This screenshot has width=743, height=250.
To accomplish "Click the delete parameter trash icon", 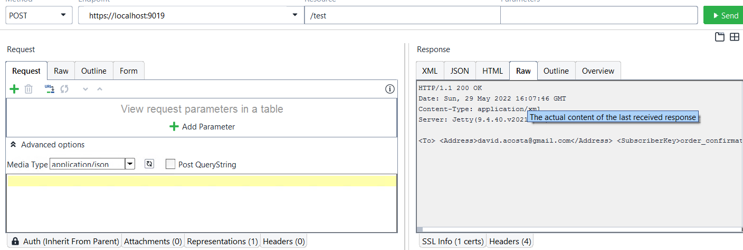I will [28, 89].
